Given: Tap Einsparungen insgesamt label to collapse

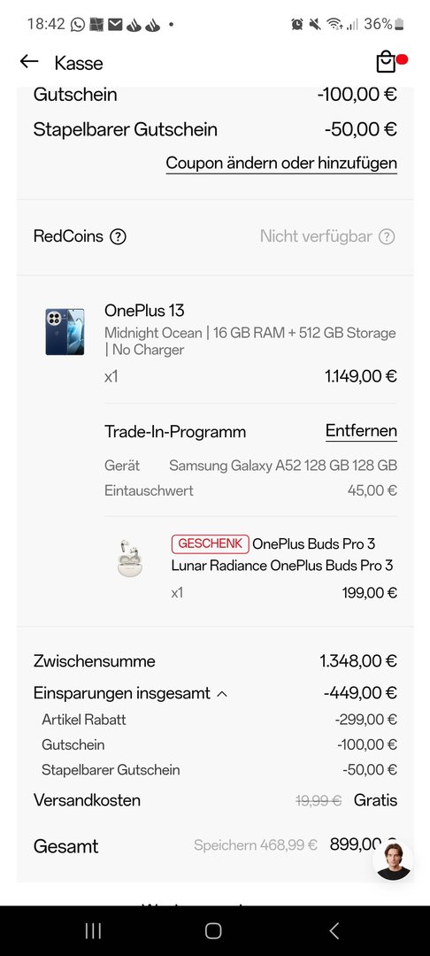Looking at the screenshot, I should coord(122,693).
